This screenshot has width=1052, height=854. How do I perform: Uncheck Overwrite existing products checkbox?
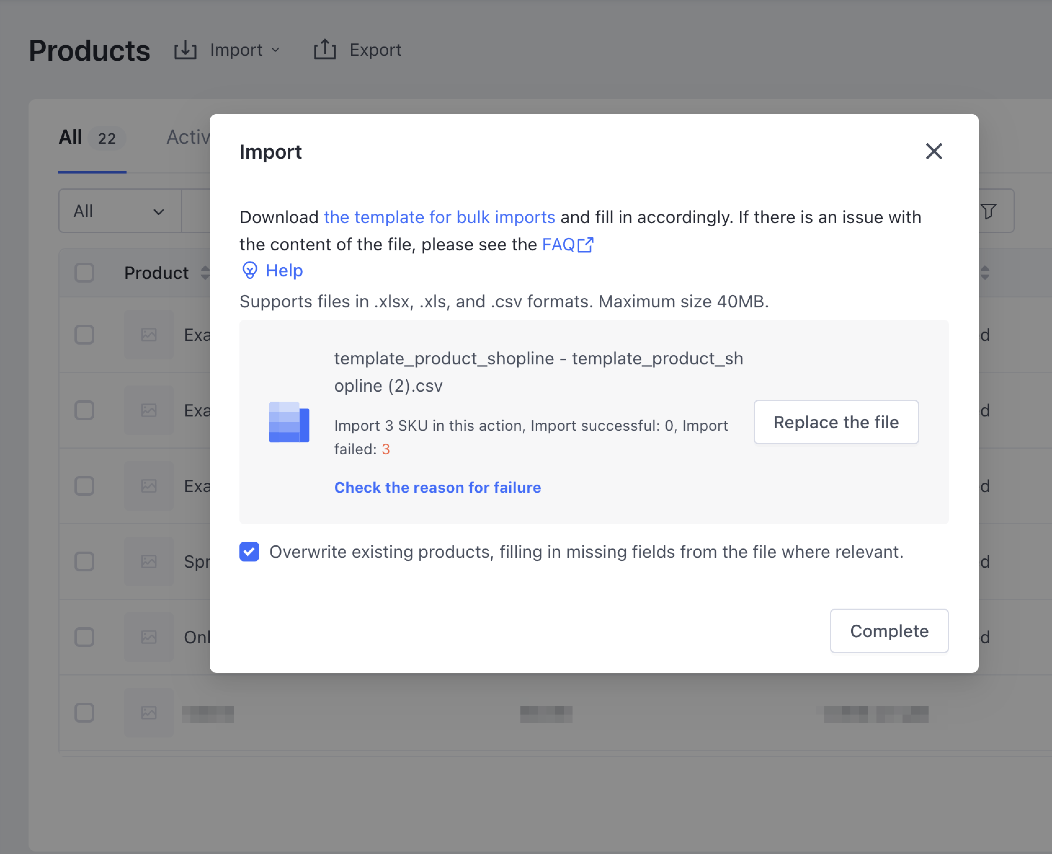249,552
